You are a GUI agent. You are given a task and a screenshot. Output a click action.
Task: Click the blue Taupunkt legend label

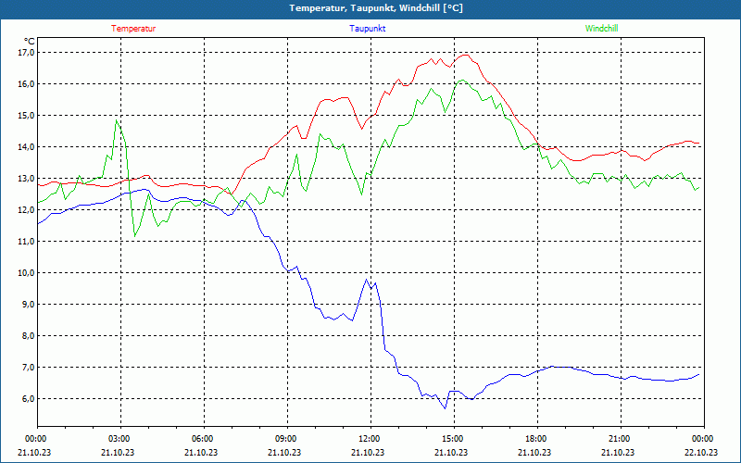click(x=367, y=29)
